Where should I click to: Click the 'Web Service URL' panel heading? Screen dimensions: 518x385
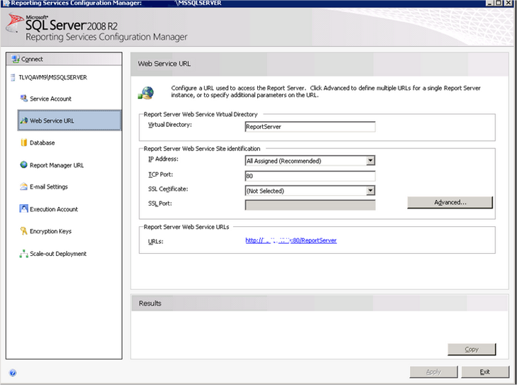pyautogui.click(x=164, y=64)
